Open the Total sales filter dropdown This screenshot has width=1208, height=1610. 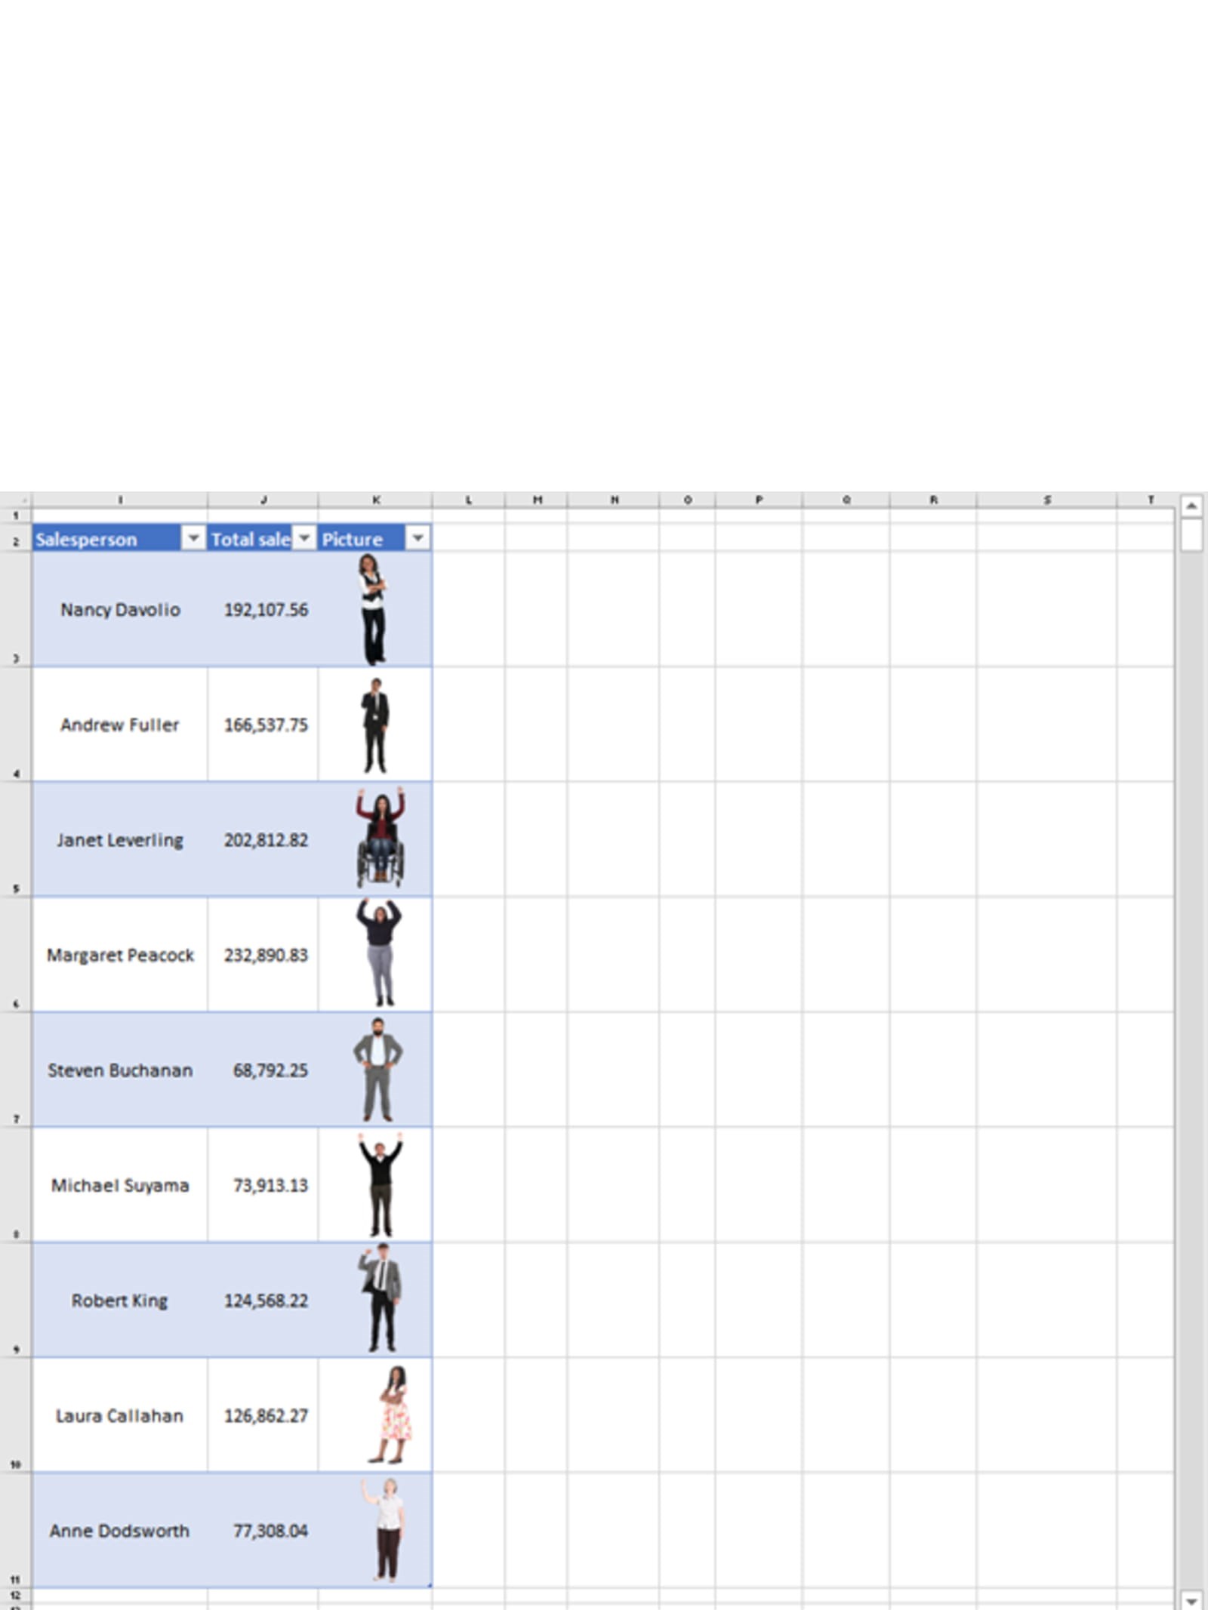click(x=304, y=538)
